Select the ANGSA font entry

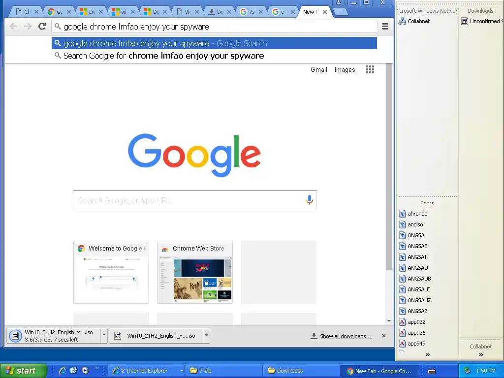412,236
